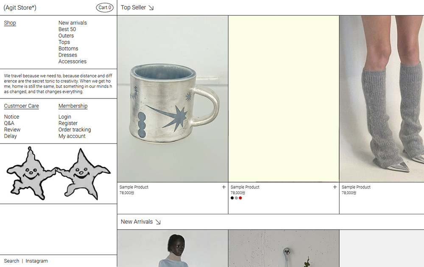This screenshot has width=424, height=267.
Task: Open the Dresses category
Action: 67,55
